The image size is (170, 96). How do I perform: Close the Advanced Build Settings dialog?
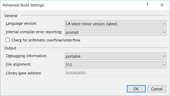(x=162, y=5)
